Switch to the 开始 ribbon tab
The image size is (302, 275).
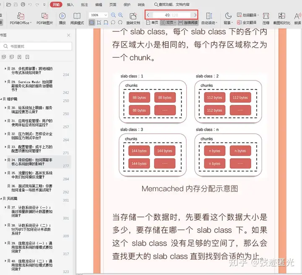click(x=56, y=5)
